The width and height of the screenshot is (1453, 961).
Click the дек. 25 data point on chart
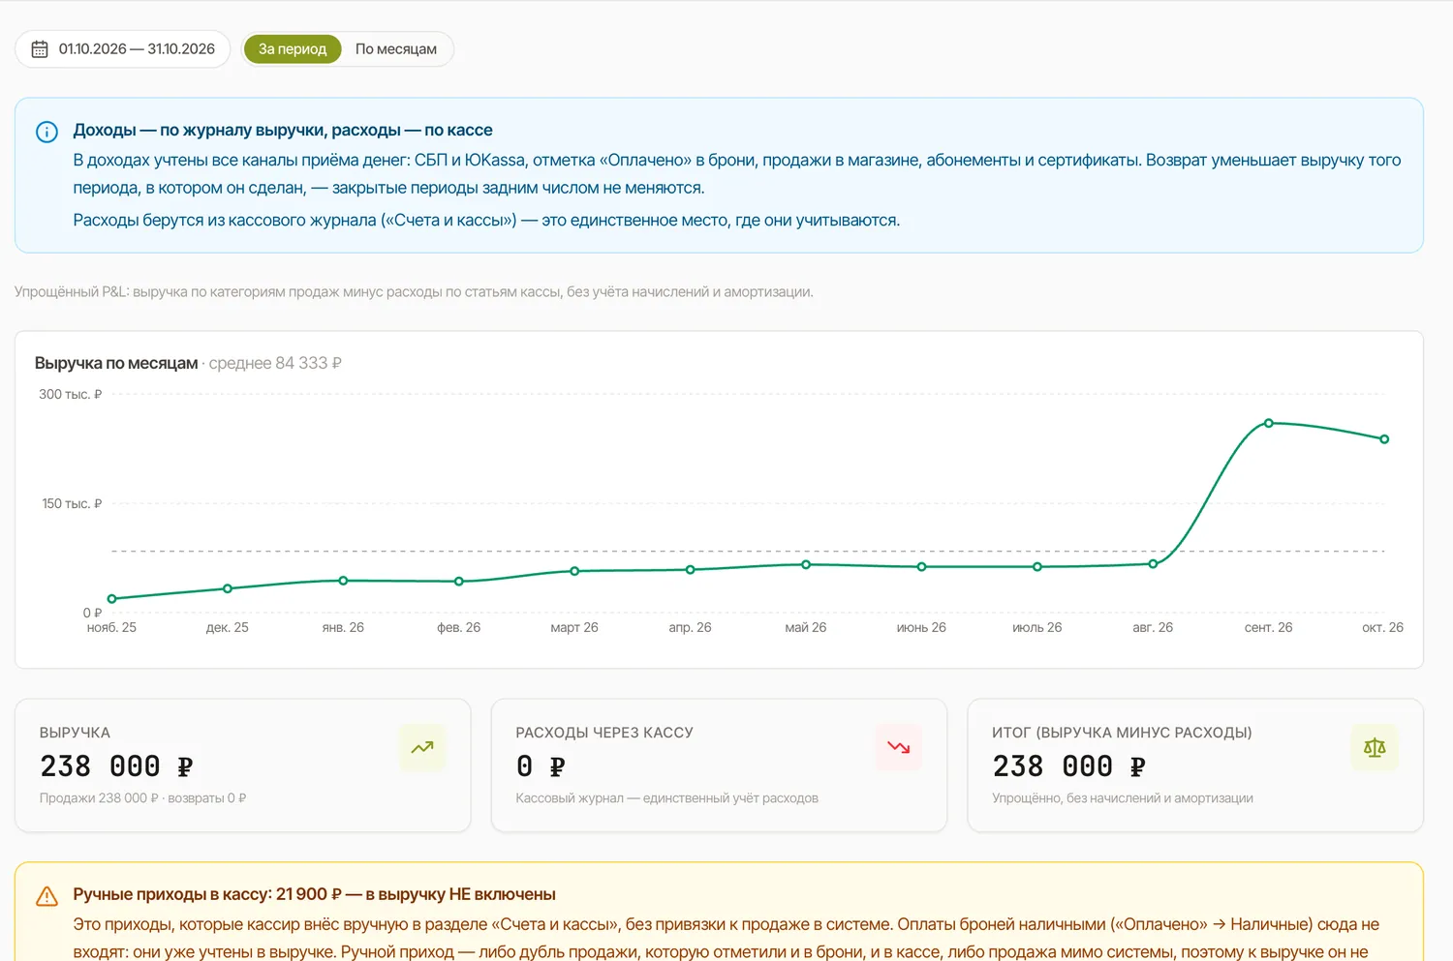point(228,588)
